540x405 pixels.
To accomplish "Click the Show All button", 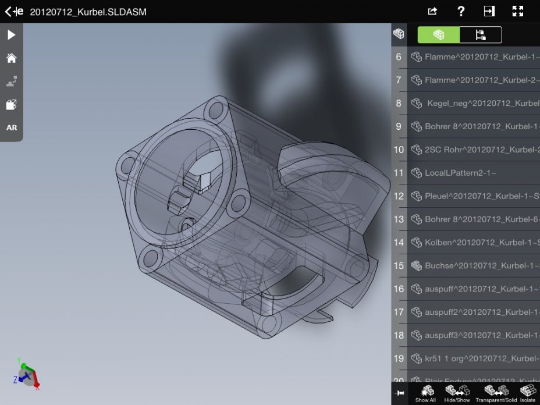I will point(425,393).
